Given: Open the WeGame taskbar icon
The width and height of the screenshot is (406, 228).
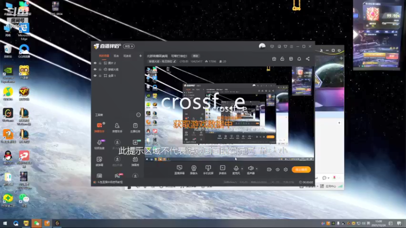Looking at the screenshot, I should pos(57,223).
